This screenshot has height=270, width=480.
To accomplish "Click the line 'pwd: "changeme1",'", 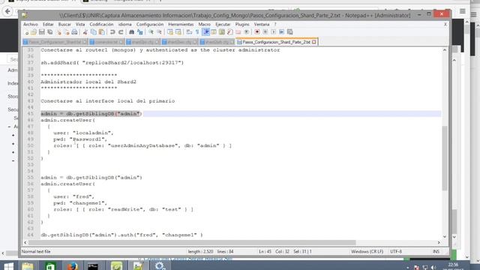I will [80, 203].
